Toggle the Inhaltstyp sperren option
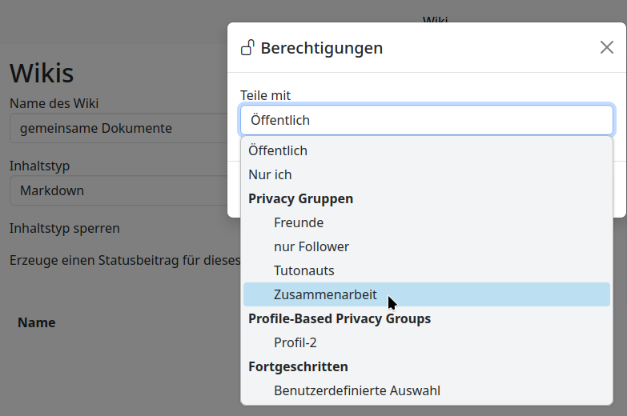The image size is (627, 416). point(64,228)
